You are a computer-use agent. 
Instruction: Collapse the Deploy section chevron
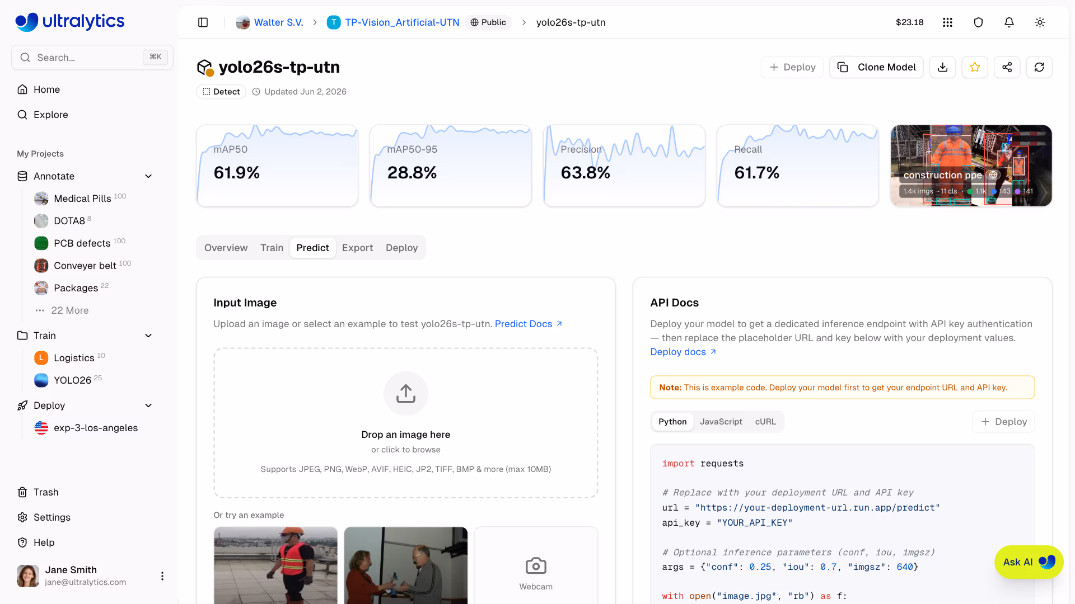[148, 405]
